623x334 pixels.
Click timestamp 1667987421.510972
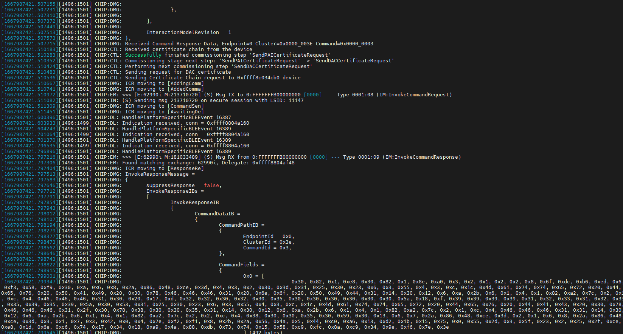click(30, 95)
